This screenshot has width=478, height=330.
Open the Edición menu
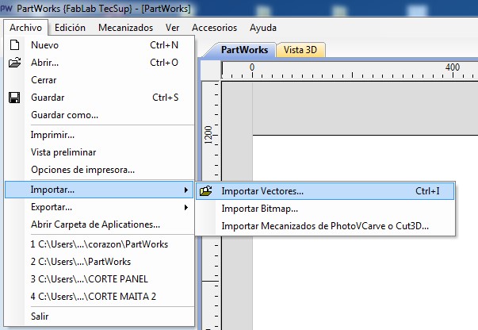[x=70, y=28]
